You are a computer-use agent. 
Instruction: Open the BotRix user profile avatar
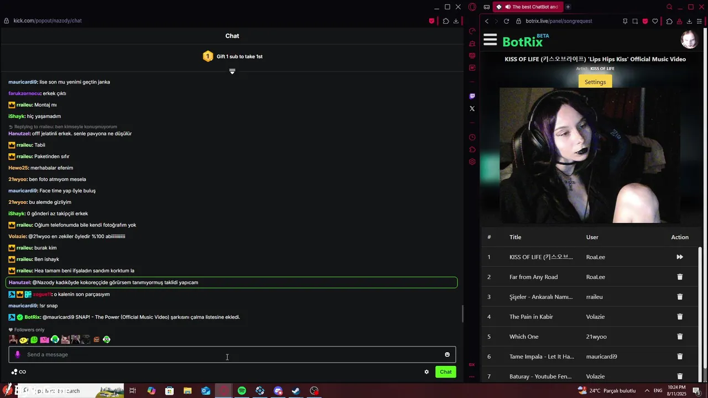point(689,40)
